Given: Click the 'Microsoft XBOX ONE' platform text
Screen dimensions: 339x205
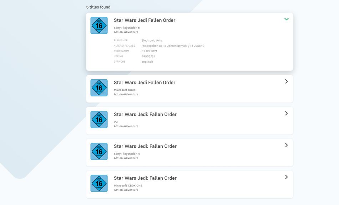Looking at the screenshot, I should click(x=128, y=185).
